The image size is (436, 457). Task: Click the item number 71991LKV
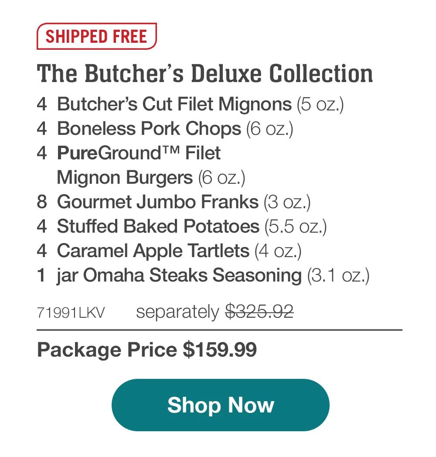tap(71, 312)
